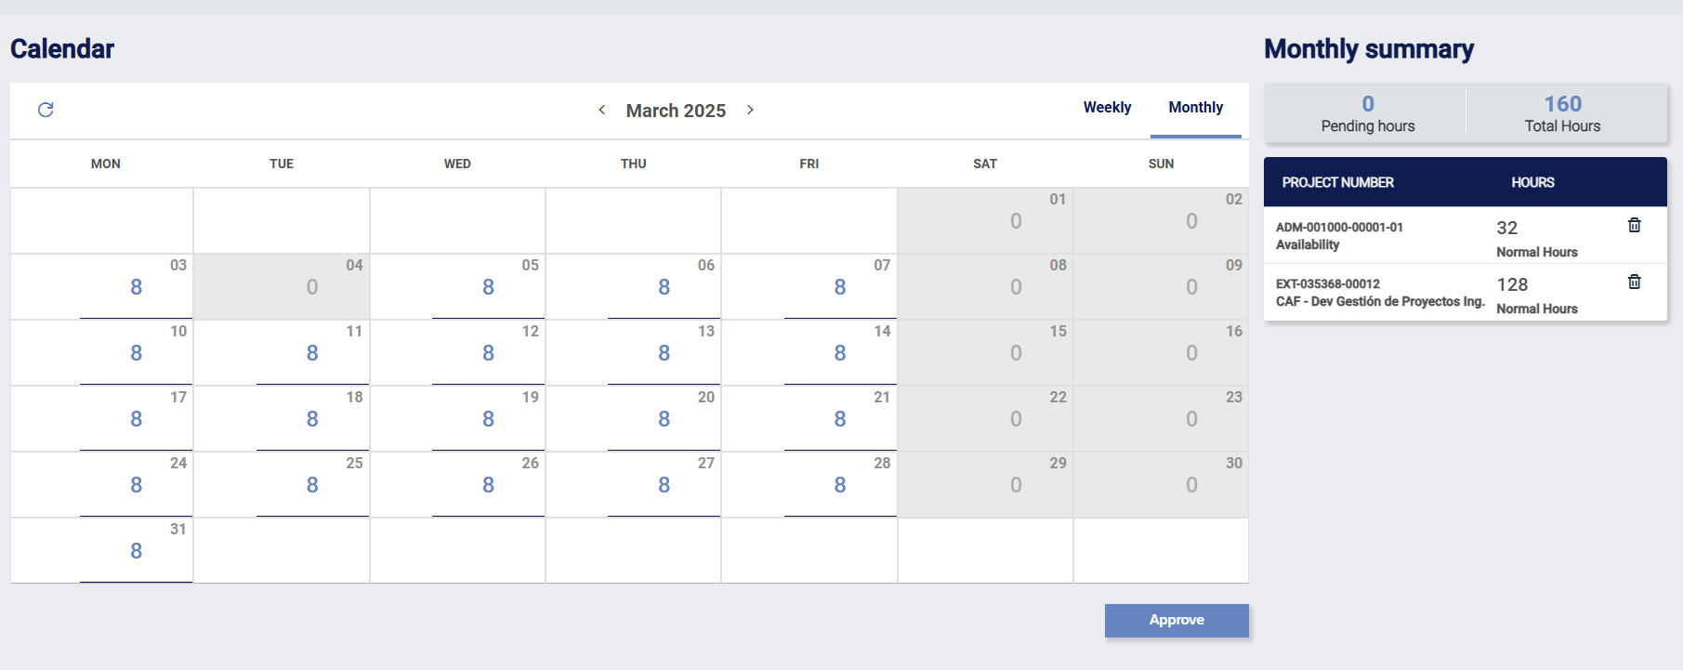
Task: Select the Monthly view tab
Action: [x=1195, y=108]
